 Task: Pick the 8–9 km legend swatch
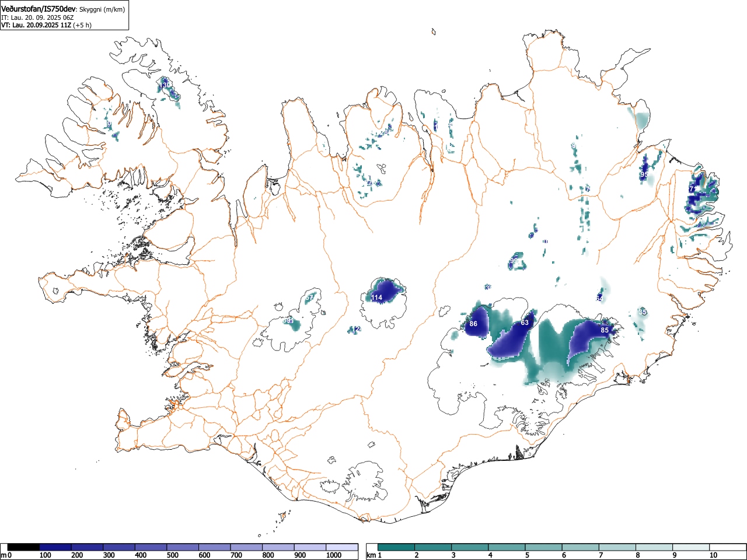[654, 547]
